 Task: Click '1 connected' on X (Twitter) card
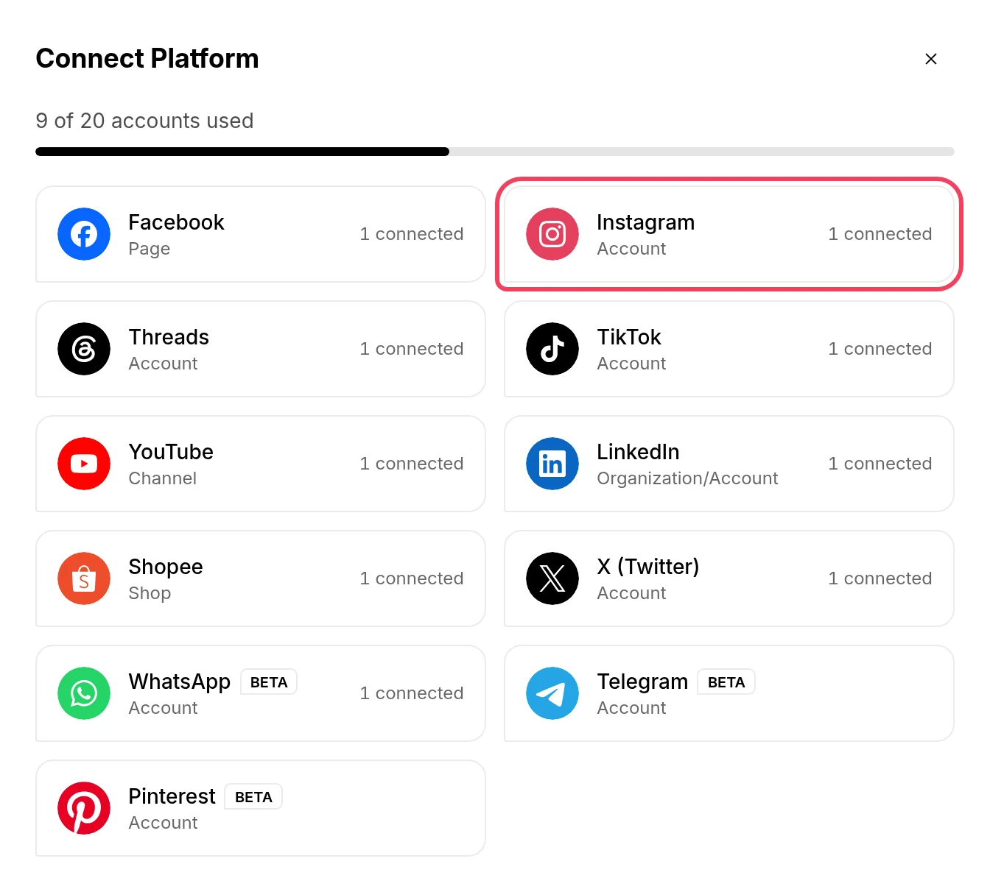(880, 578)
